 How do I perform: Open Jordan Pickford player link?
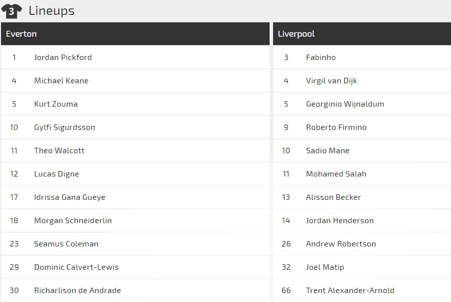63,57
